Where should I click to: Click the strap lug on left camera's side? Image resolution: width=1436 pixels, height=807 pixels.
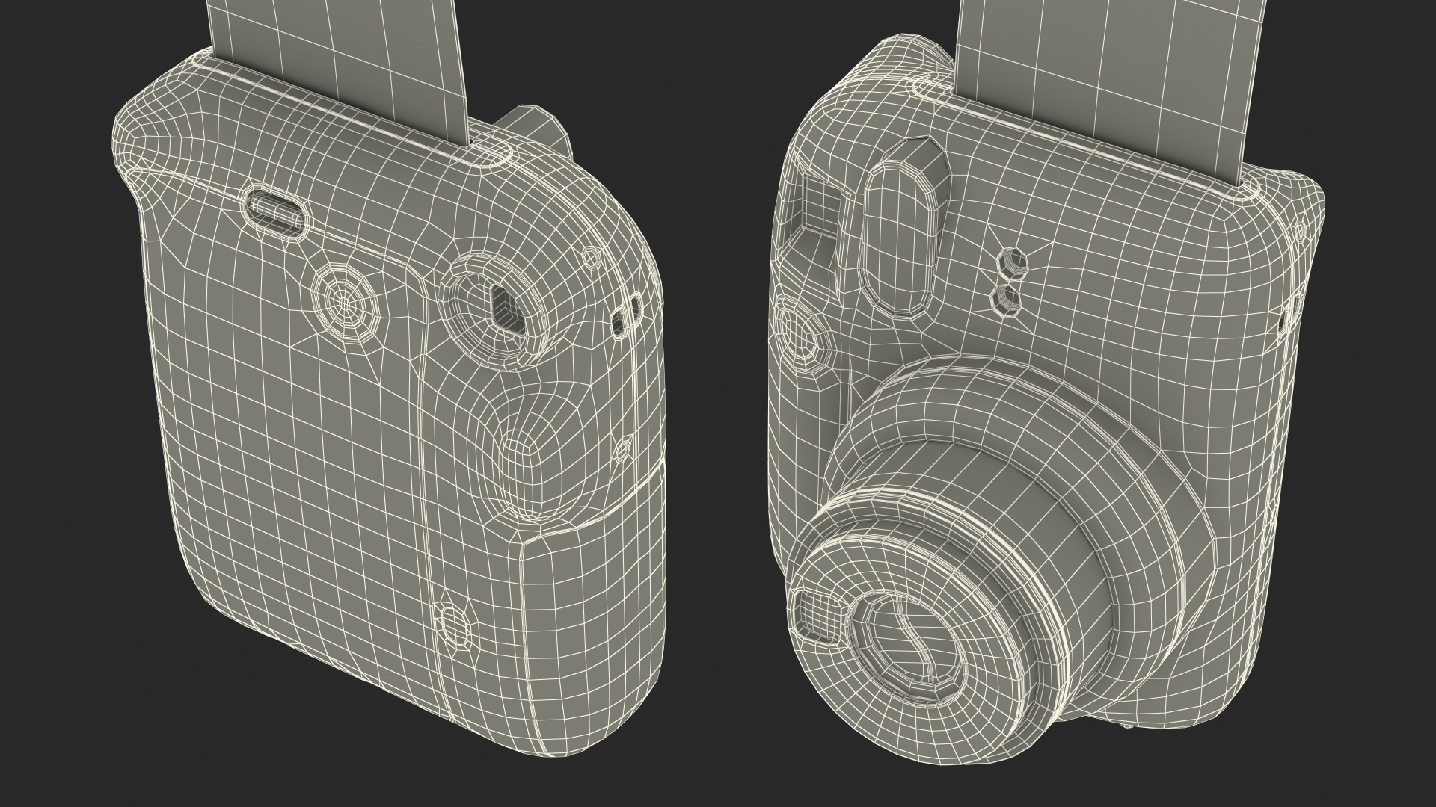(x=626, y=315)
